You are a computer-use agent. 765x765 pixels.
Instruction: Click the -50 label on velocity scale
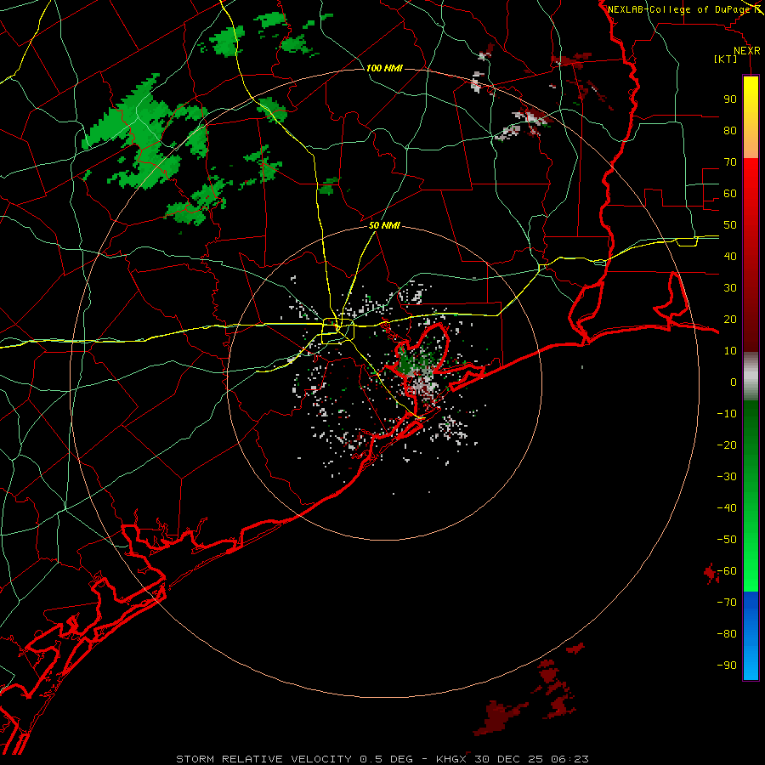click(x=727, y=540)
